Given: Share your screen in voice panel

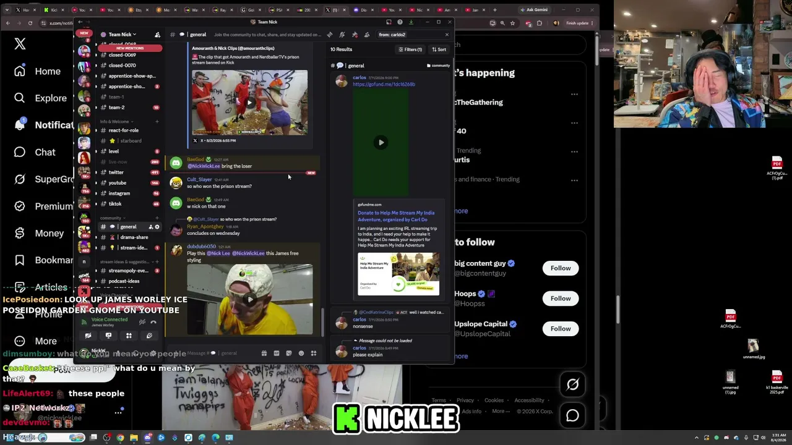Looking at the screenshot, I should (108, 336).
